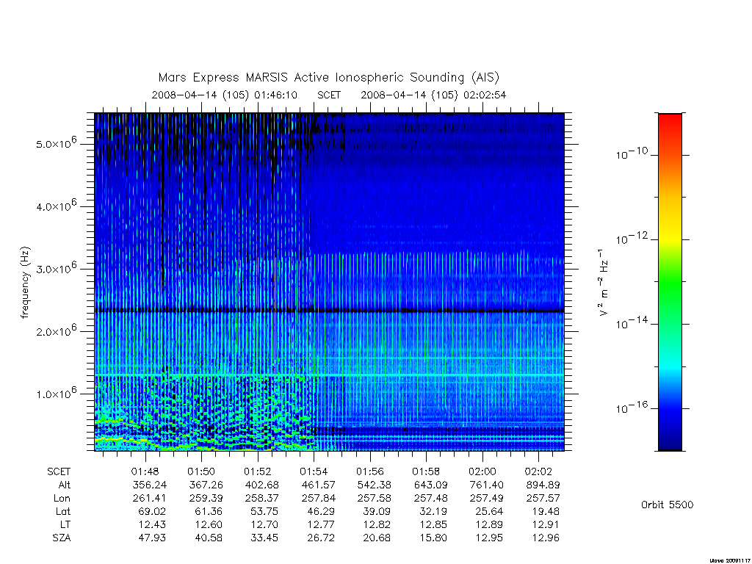Click the green band of the color bar

click(670, 283)
